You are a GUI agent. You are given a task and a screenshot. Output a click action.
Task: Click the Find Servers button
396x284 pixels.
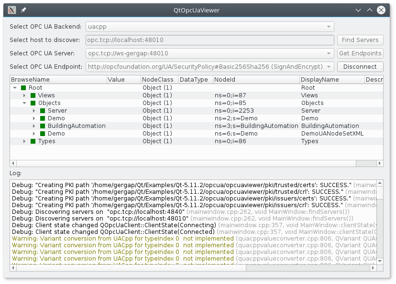(360, 40)
